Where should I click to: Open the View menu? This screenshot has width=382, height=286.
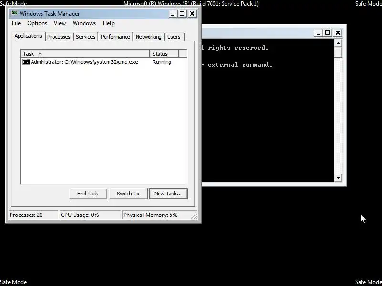[60, 23]
